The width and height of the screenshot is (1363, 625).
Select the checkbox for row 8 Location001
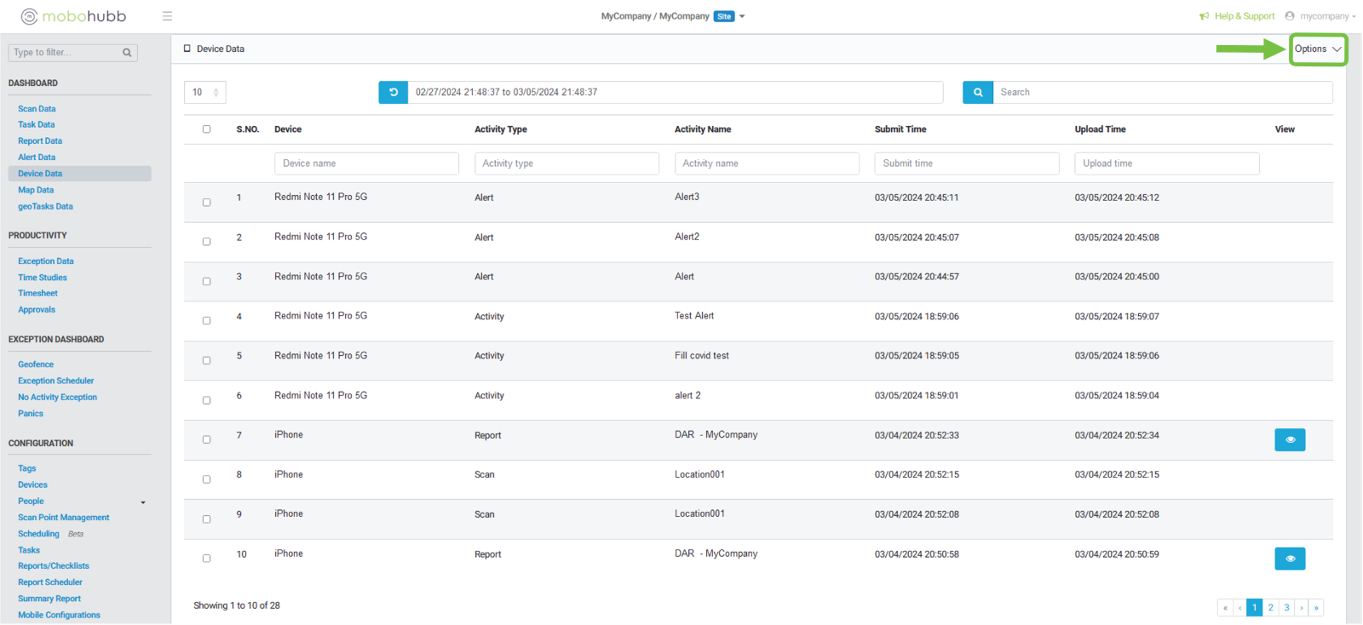pyautogui.click(x=206, y=479)
